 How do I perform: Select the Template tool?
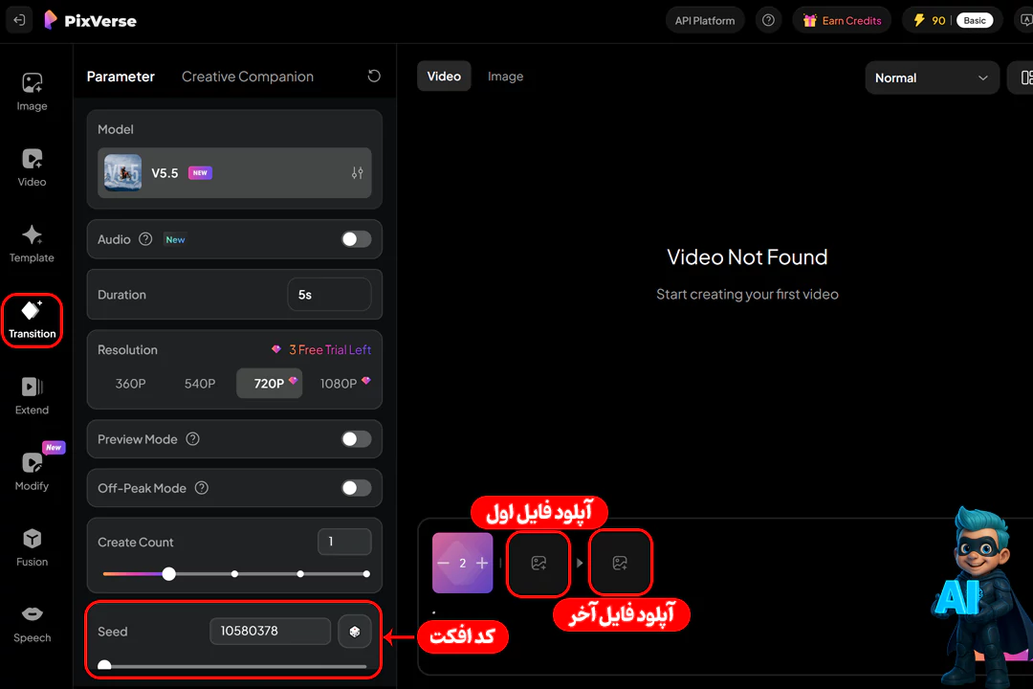point(32,244)
